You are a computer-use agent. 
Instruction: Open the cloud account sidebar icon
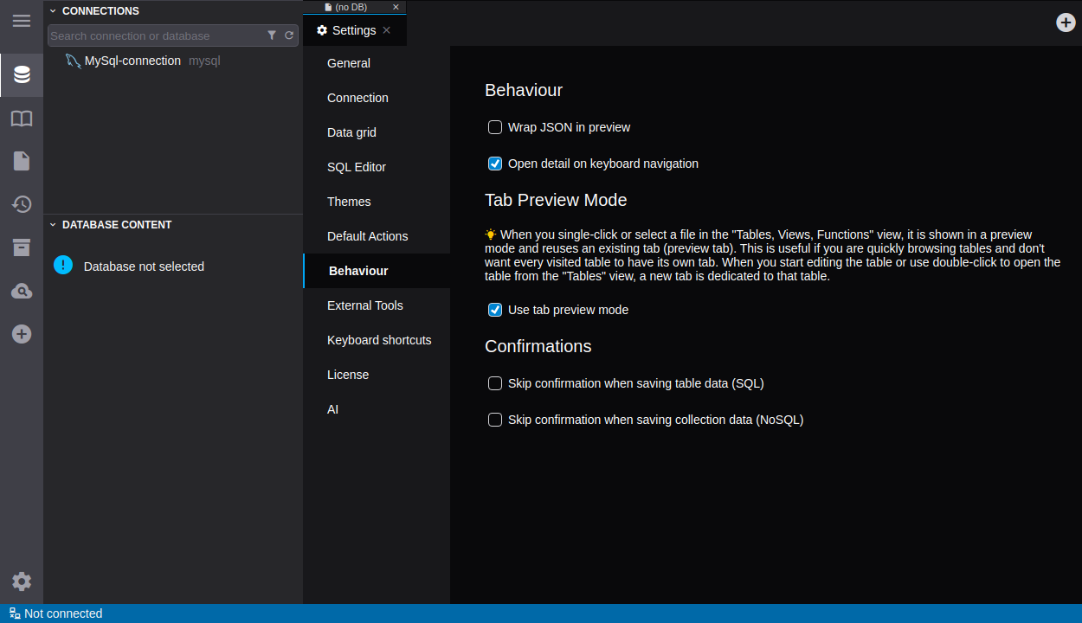pos(22,291)
